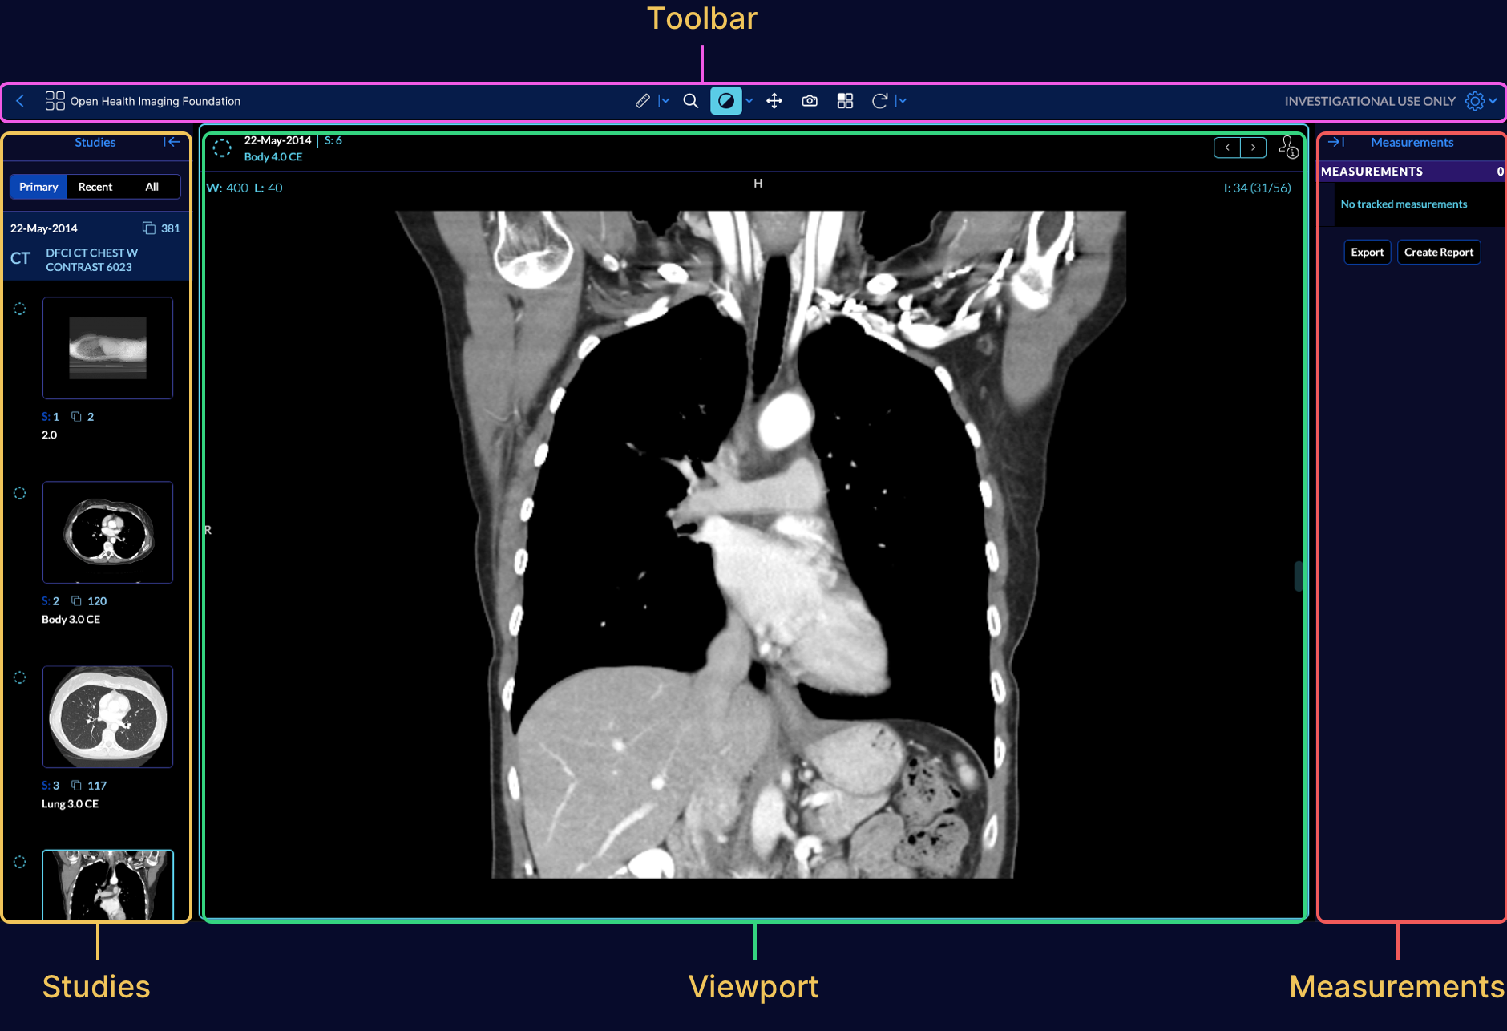Open the Lung 3.0 CE series thumbnail
This screenshot has width=1507, height=1031.
pos(108,718)
